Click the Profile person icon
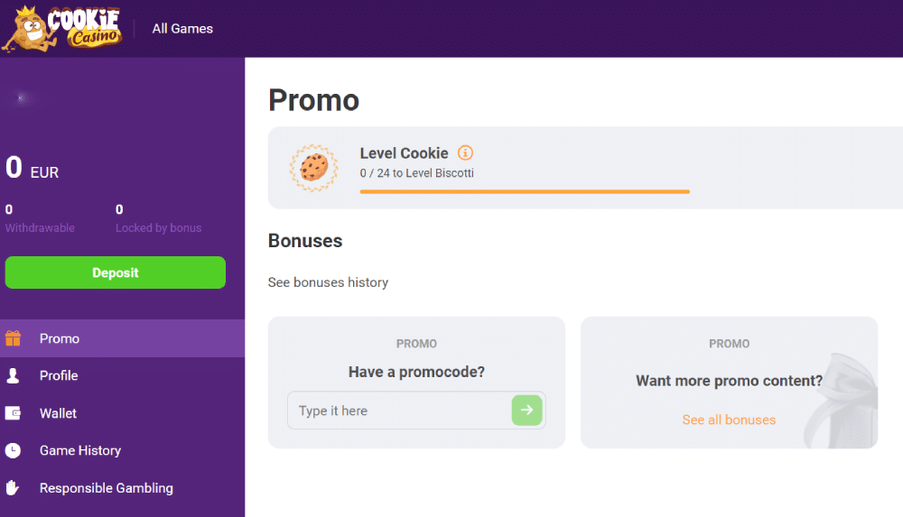 pos(13,375)
